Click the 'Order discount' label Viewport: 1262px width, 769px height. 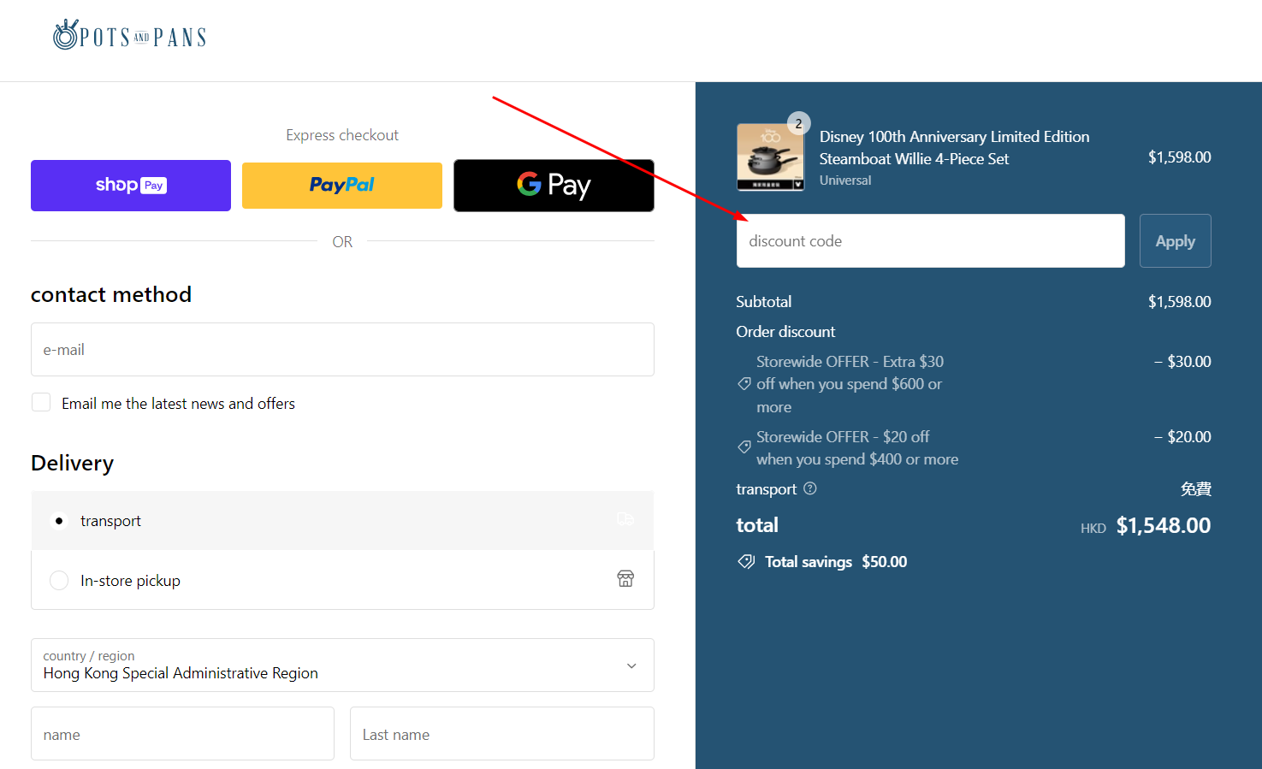[x=785, y=332]
